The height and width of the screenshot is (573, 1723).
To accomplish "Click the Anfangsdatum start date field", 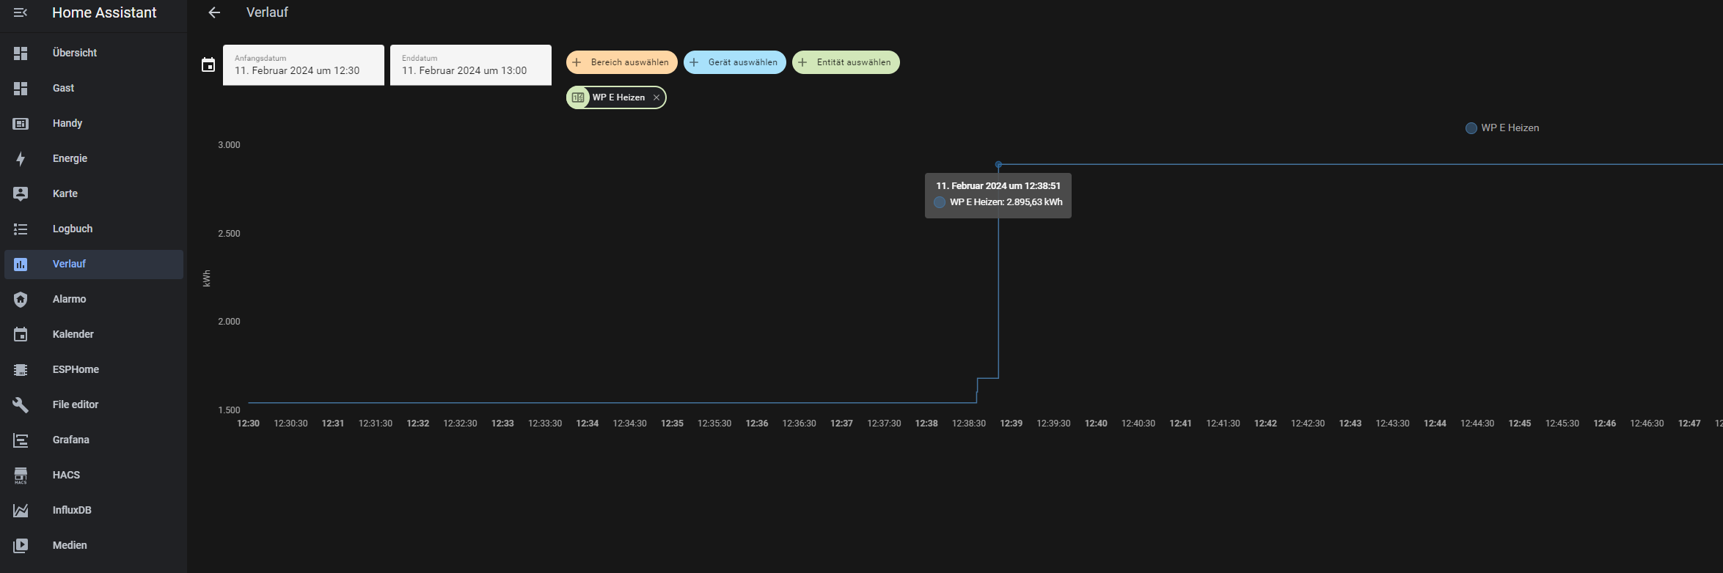I will coord(303,65).
